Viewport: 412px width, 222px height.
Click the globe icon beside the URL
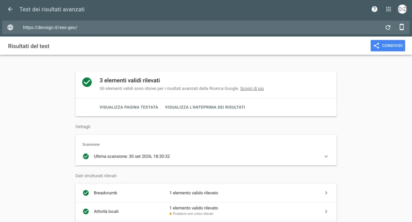coord(10,27)
